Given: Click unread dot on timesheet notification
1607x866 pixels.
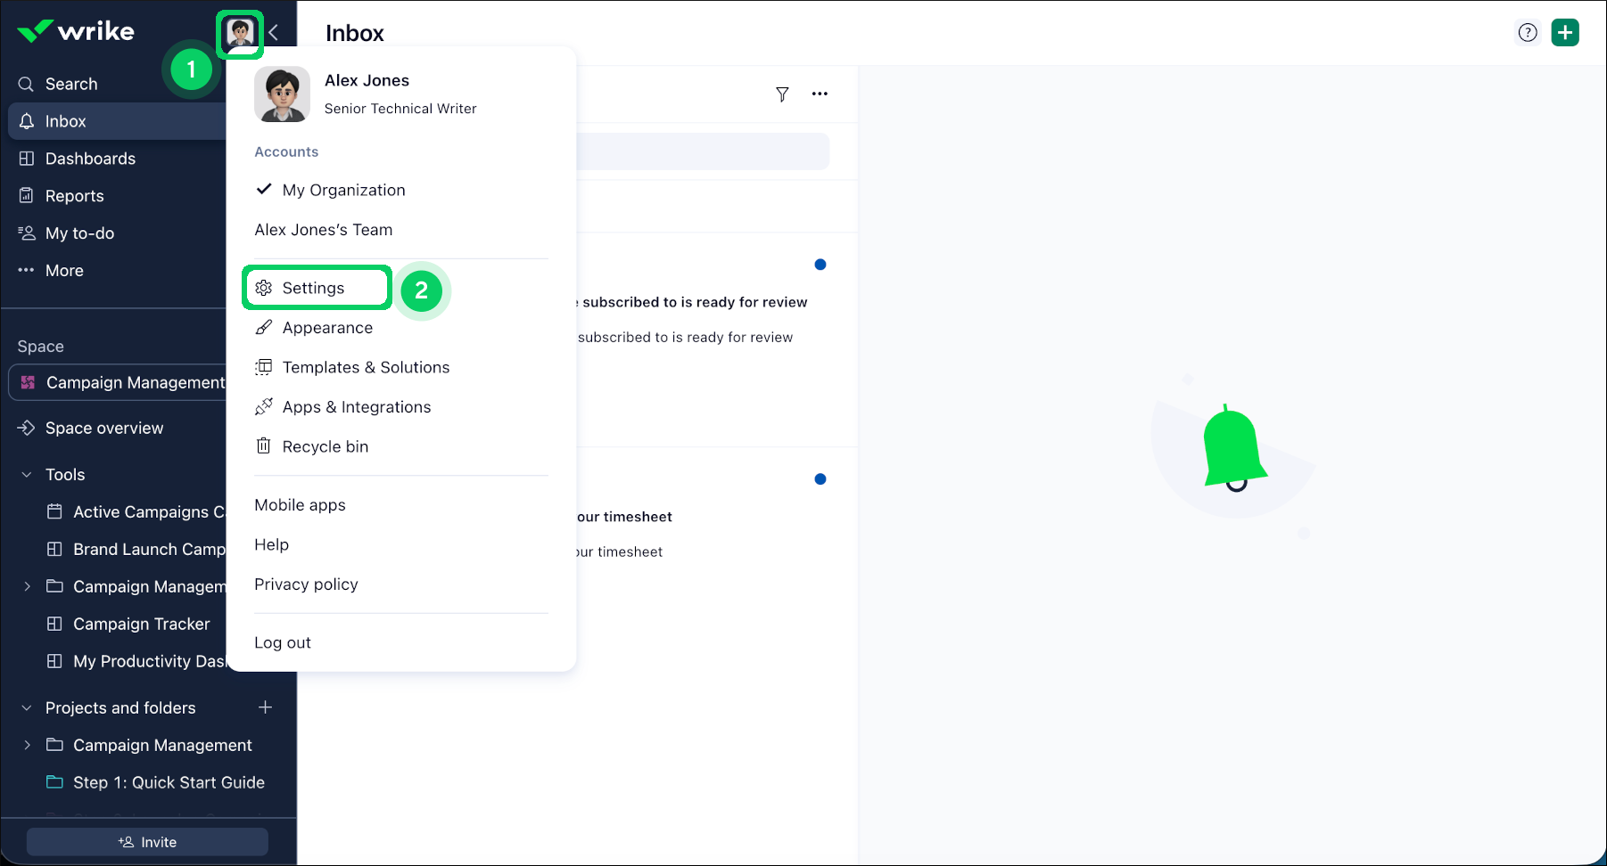Looking at the screenshot, I should [820, 479].
